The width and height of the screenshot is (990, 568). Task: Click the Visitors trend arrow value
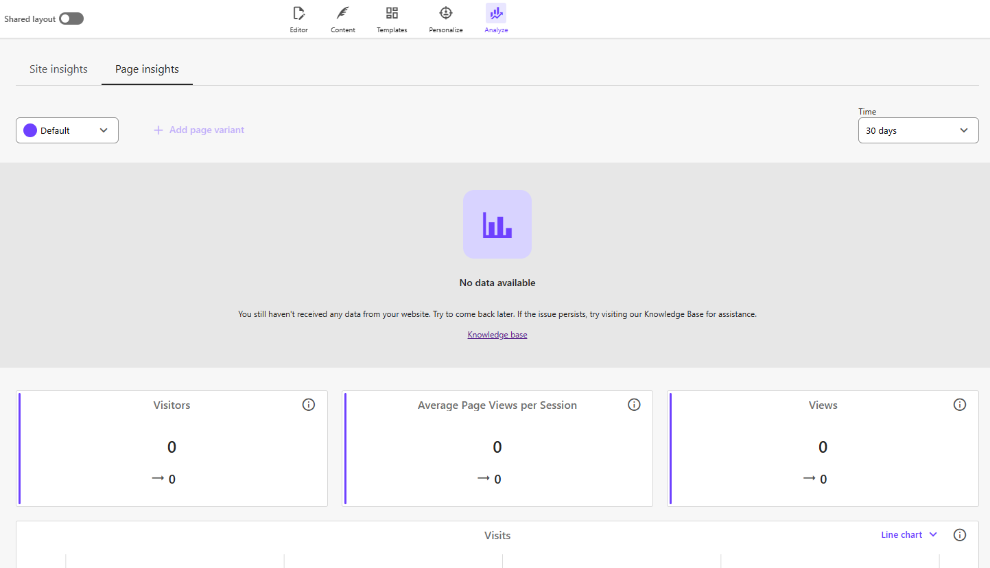(x=163, y=479)
